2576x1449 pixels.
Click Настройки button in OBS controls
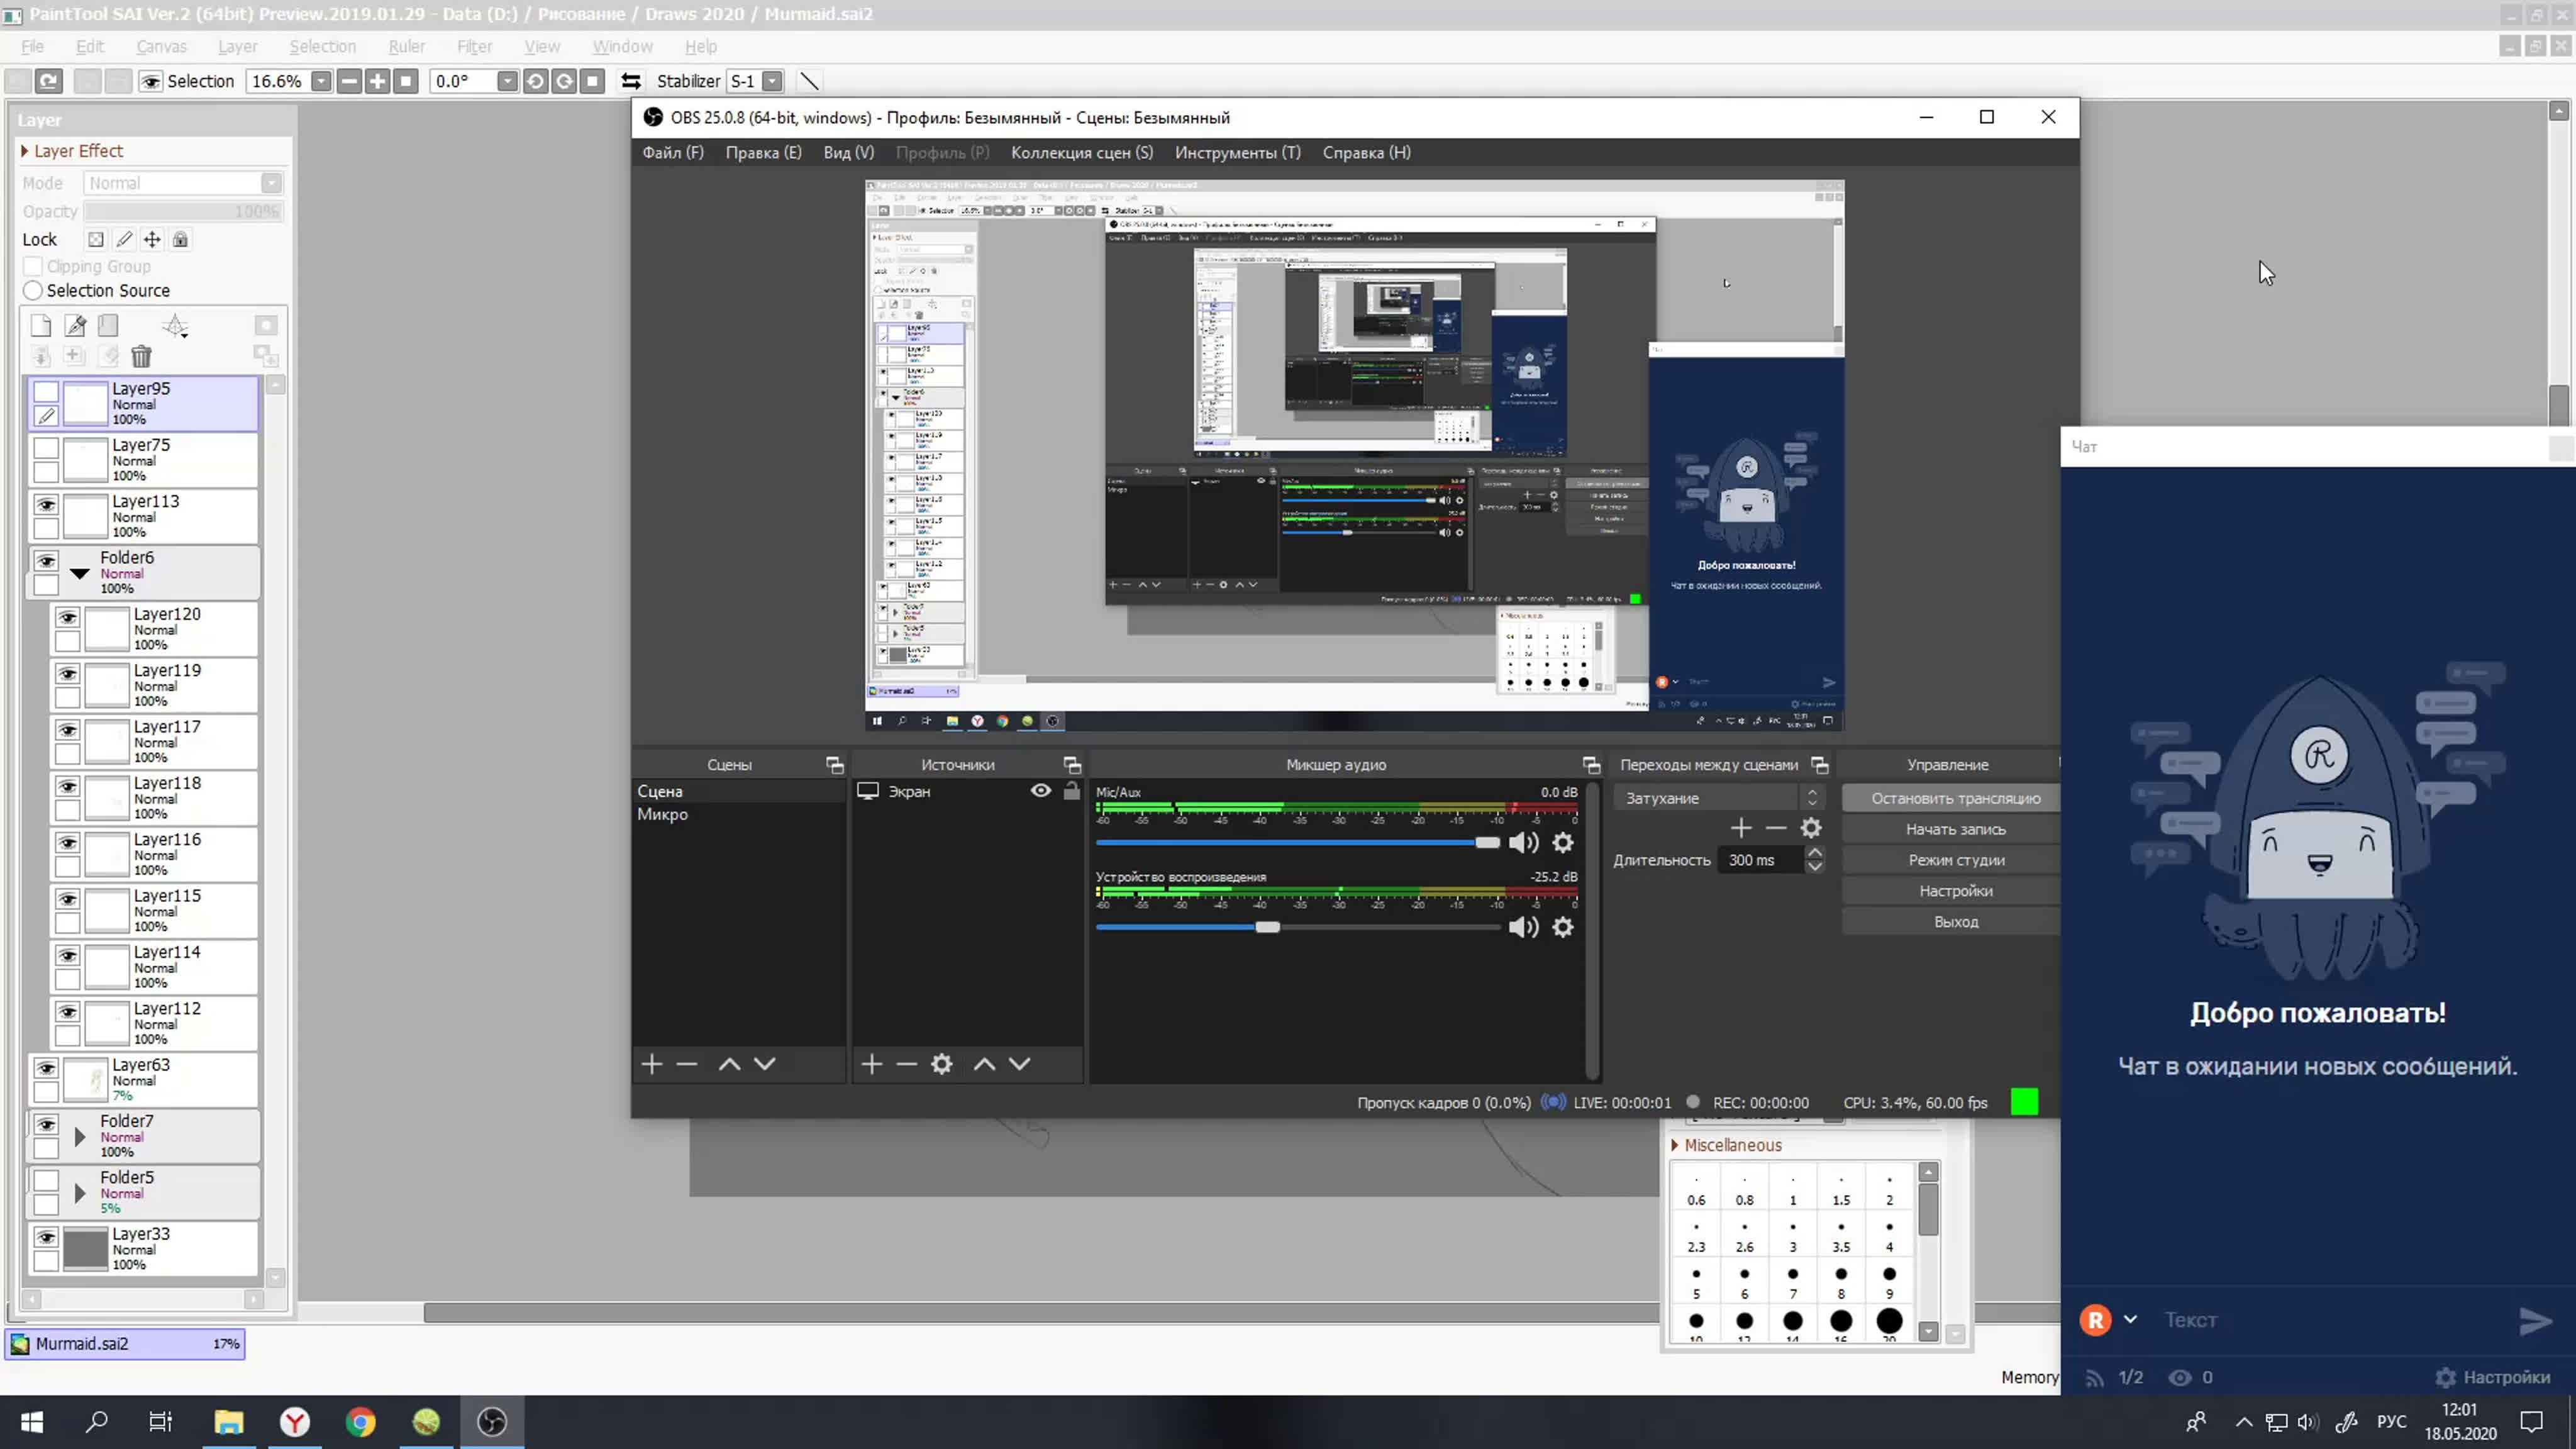click(x=1955, y=891)
